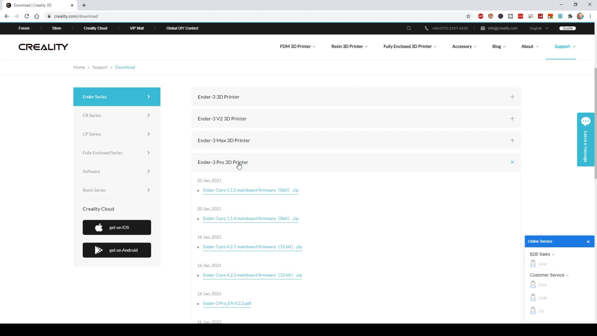Open Chrome extensions puzzle icon

point(570,16)
